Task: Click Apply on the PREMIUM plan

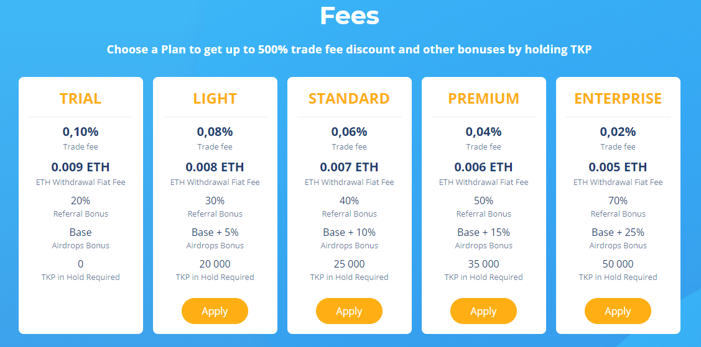Action: pyautogui.click(x=483, y=311)
